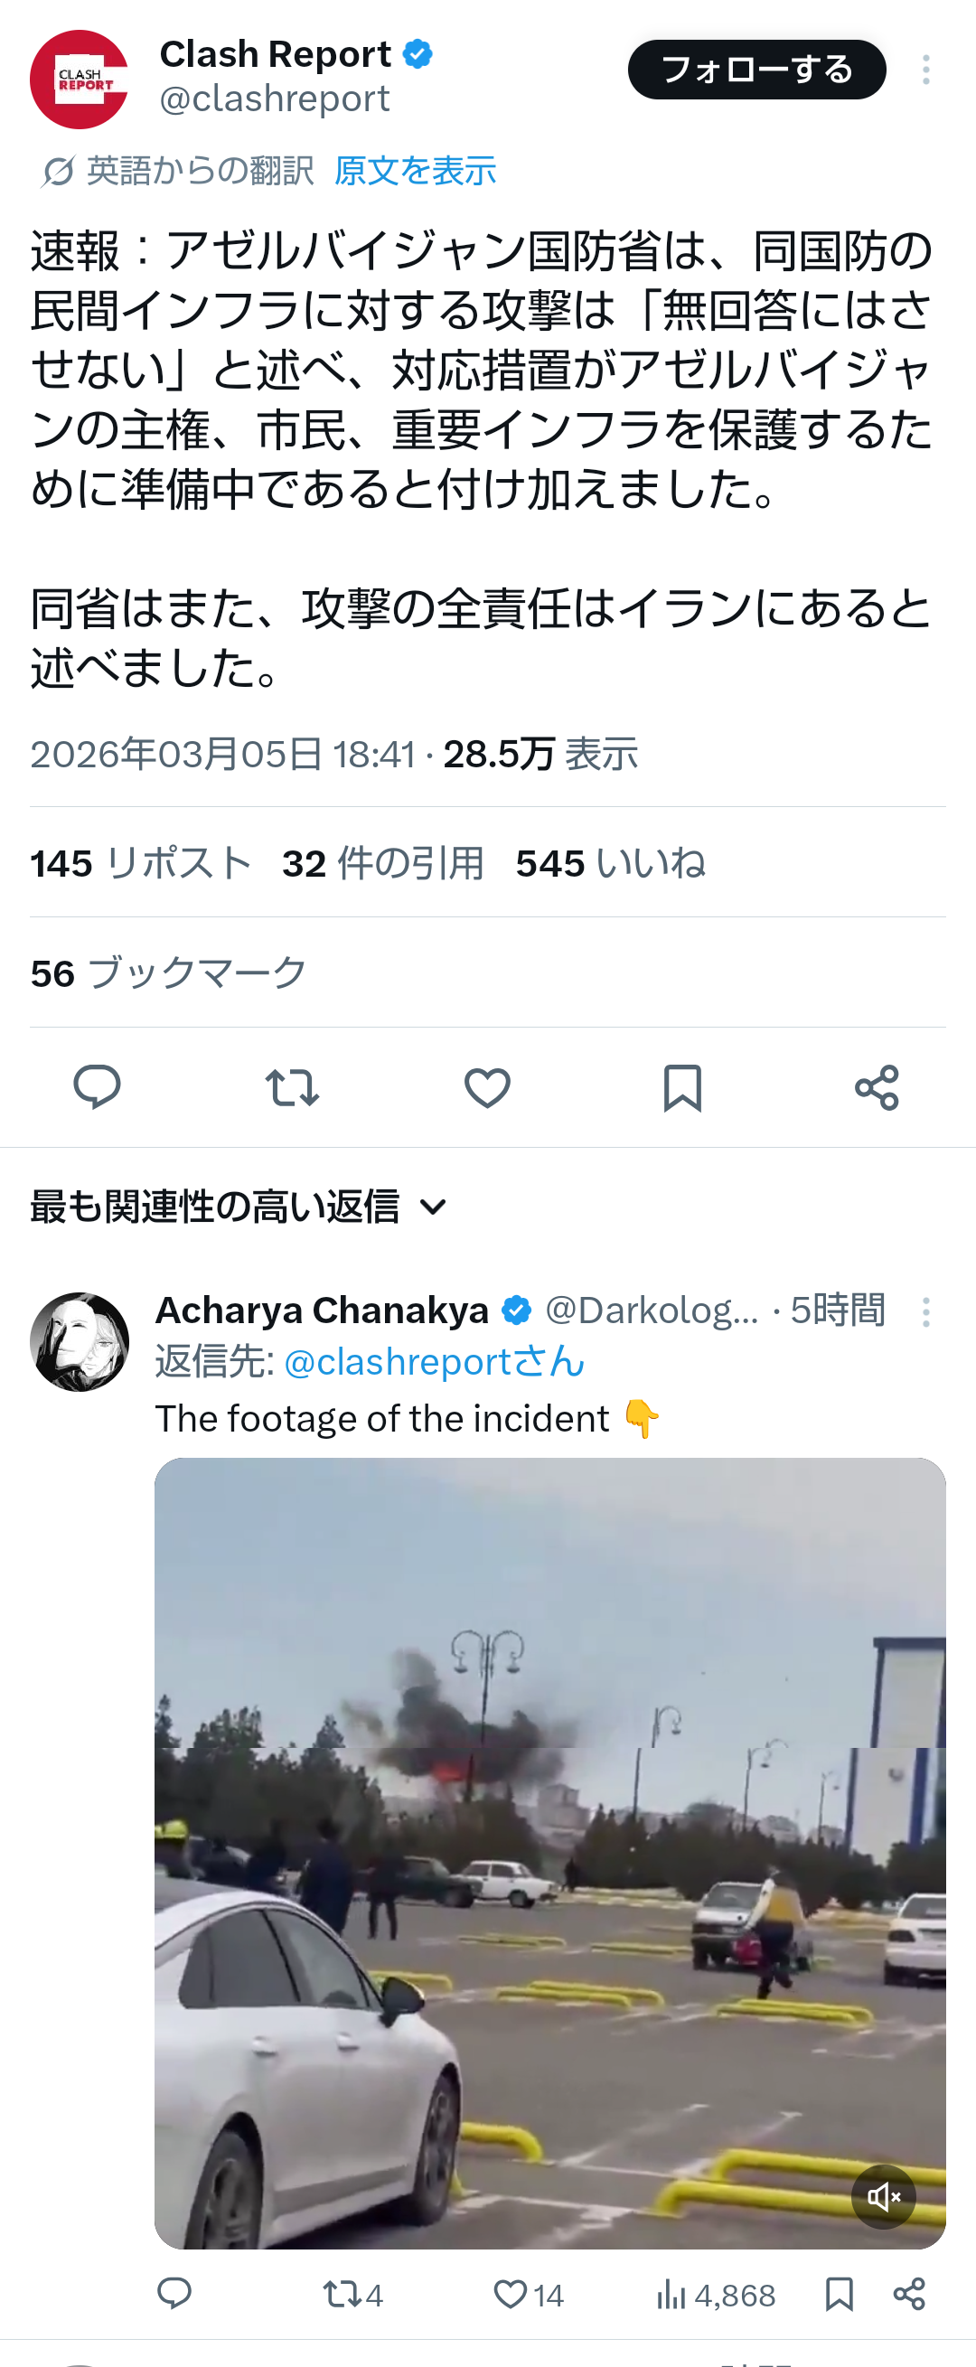Open the @clashreportさん mention link
Image resolution: width=976 pixels, height=2367 pixels.
click(434, 1362)
